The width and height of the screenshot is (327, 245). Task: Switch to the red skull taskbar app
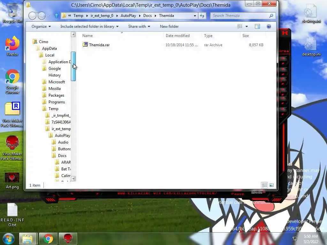68,239
